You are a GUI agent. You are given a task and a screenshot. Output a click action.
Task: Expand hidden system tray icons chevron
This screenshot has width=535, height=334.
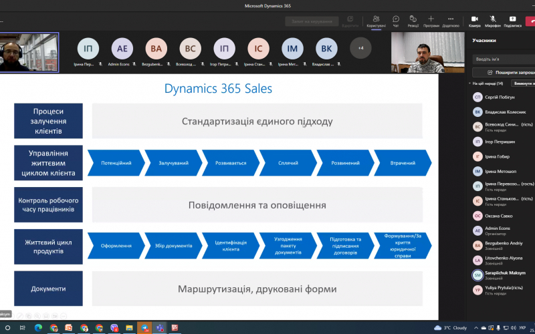pyautogui.click(x=476, y=328)
